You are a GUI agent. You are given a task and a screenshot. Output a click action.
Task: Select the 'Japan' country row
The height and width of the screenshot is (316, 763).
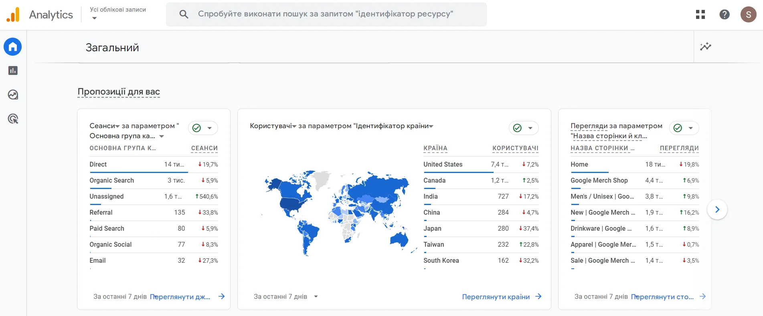point(481,229)
